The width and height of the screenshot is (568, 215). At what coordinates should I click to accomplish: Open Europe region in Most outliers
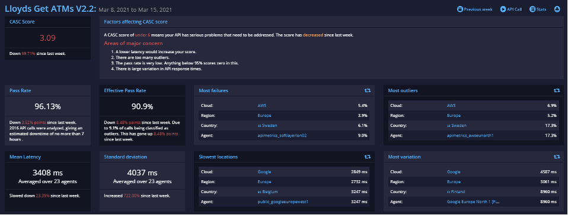point(454,115)
